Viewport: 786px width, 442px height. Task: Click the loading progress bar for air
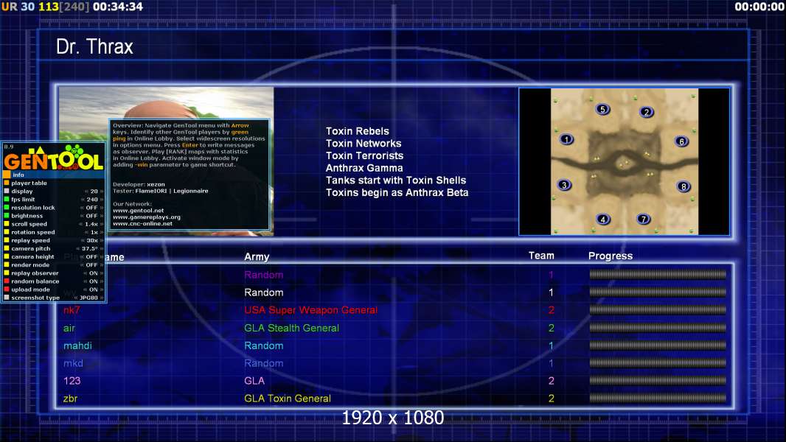pos(658,328)
